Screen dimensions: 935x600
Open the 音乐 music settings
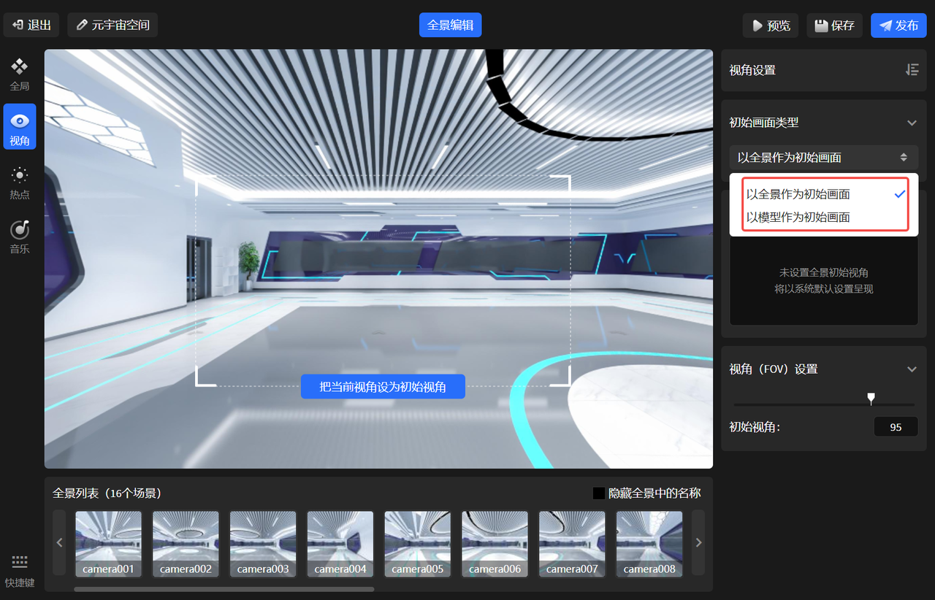pyautogui.click(x=20, y=236)
